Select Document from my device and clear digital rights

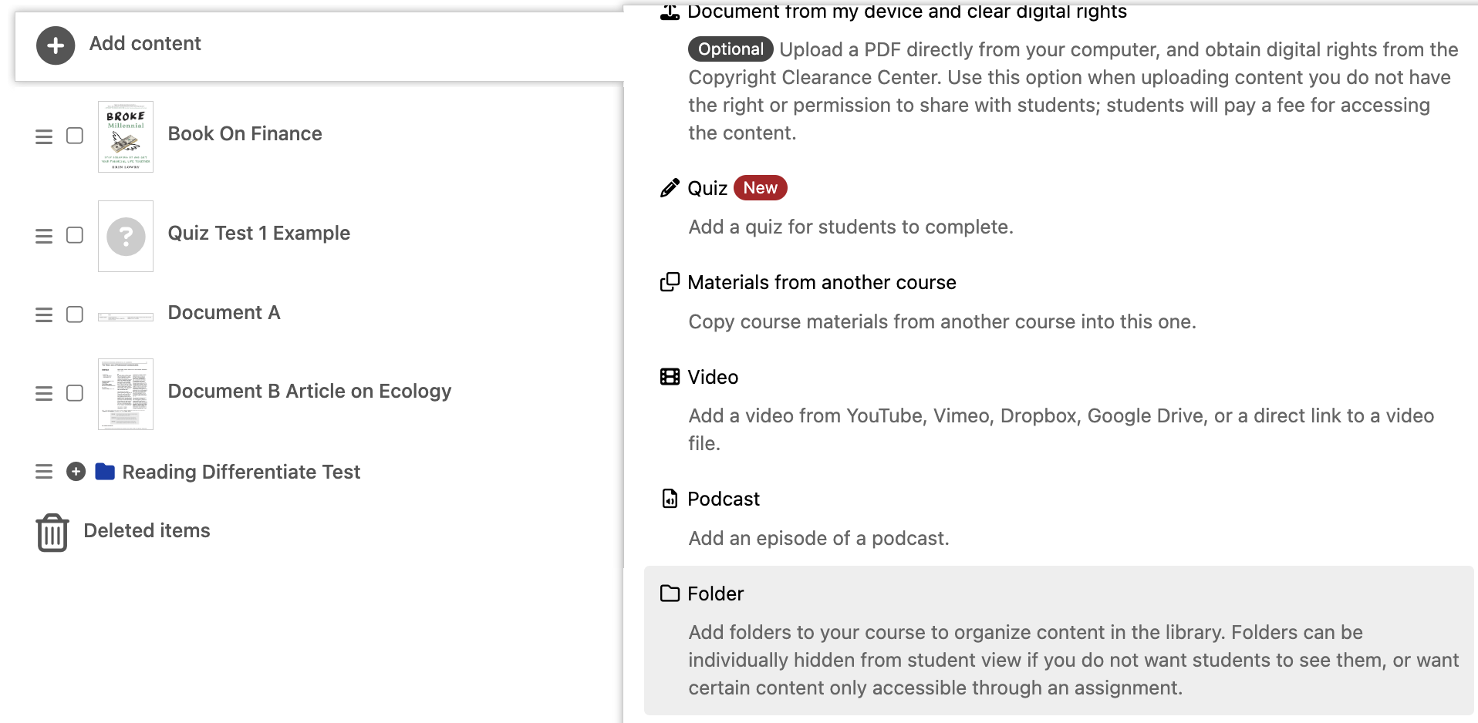[906, 12]
